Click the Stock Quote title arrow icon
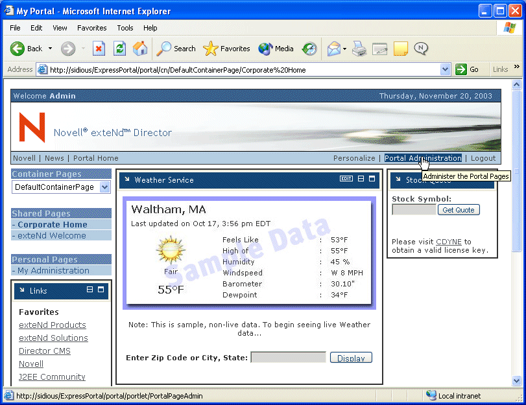This screenshot has height=405, width=526. click(x=398, y=179)
